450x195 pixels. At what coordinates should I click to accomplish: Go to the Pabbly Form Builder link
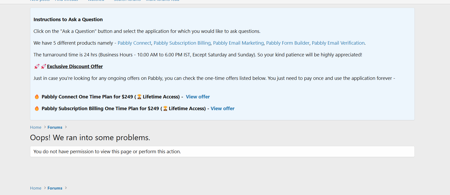(288, 43)
